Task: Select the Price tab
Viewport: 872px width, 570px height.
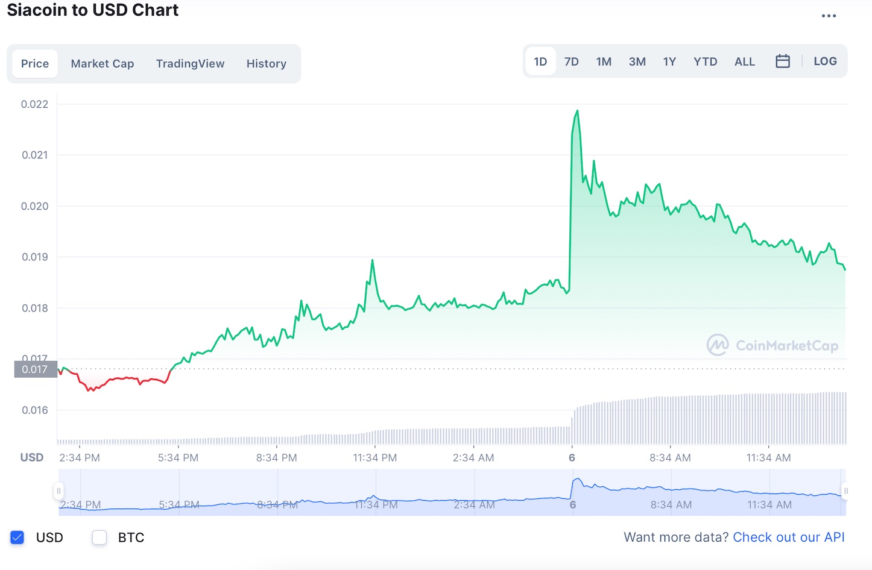Action: [34, 63]
